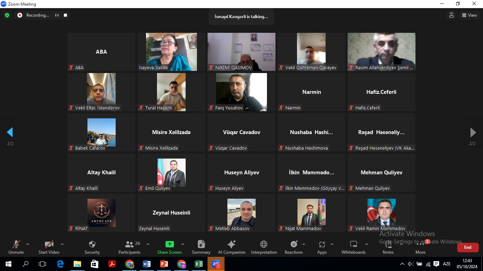The width and height of the screenshot is (483, 271).
Task: Click the label Vəkil Ramin Məmmədov
Action: 380,229
